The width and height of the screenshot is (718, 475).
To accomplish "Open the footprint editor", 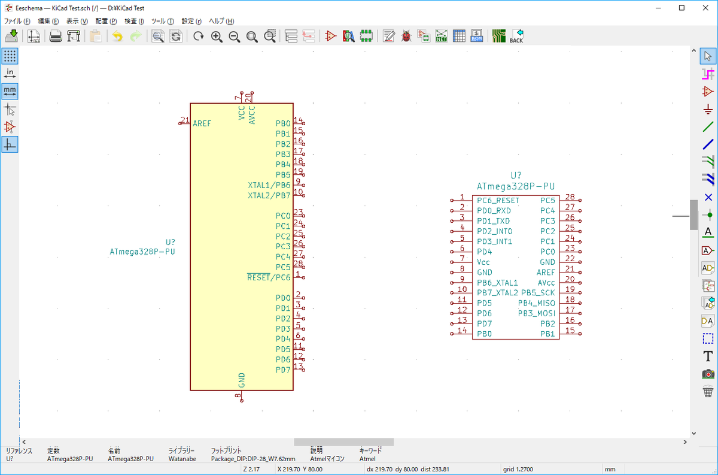I will point(367,36).
